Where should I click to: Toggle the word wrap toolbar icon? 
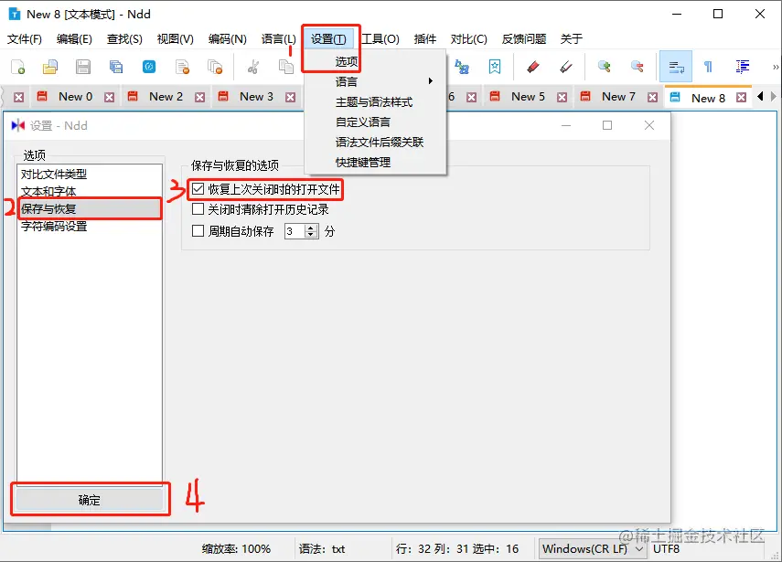coord(676,67)
